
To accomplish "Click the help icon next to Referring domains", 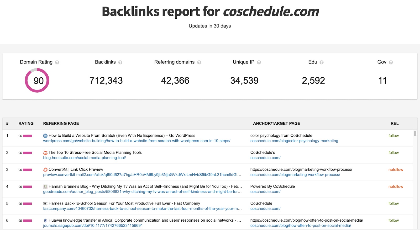I will point(199,62).
